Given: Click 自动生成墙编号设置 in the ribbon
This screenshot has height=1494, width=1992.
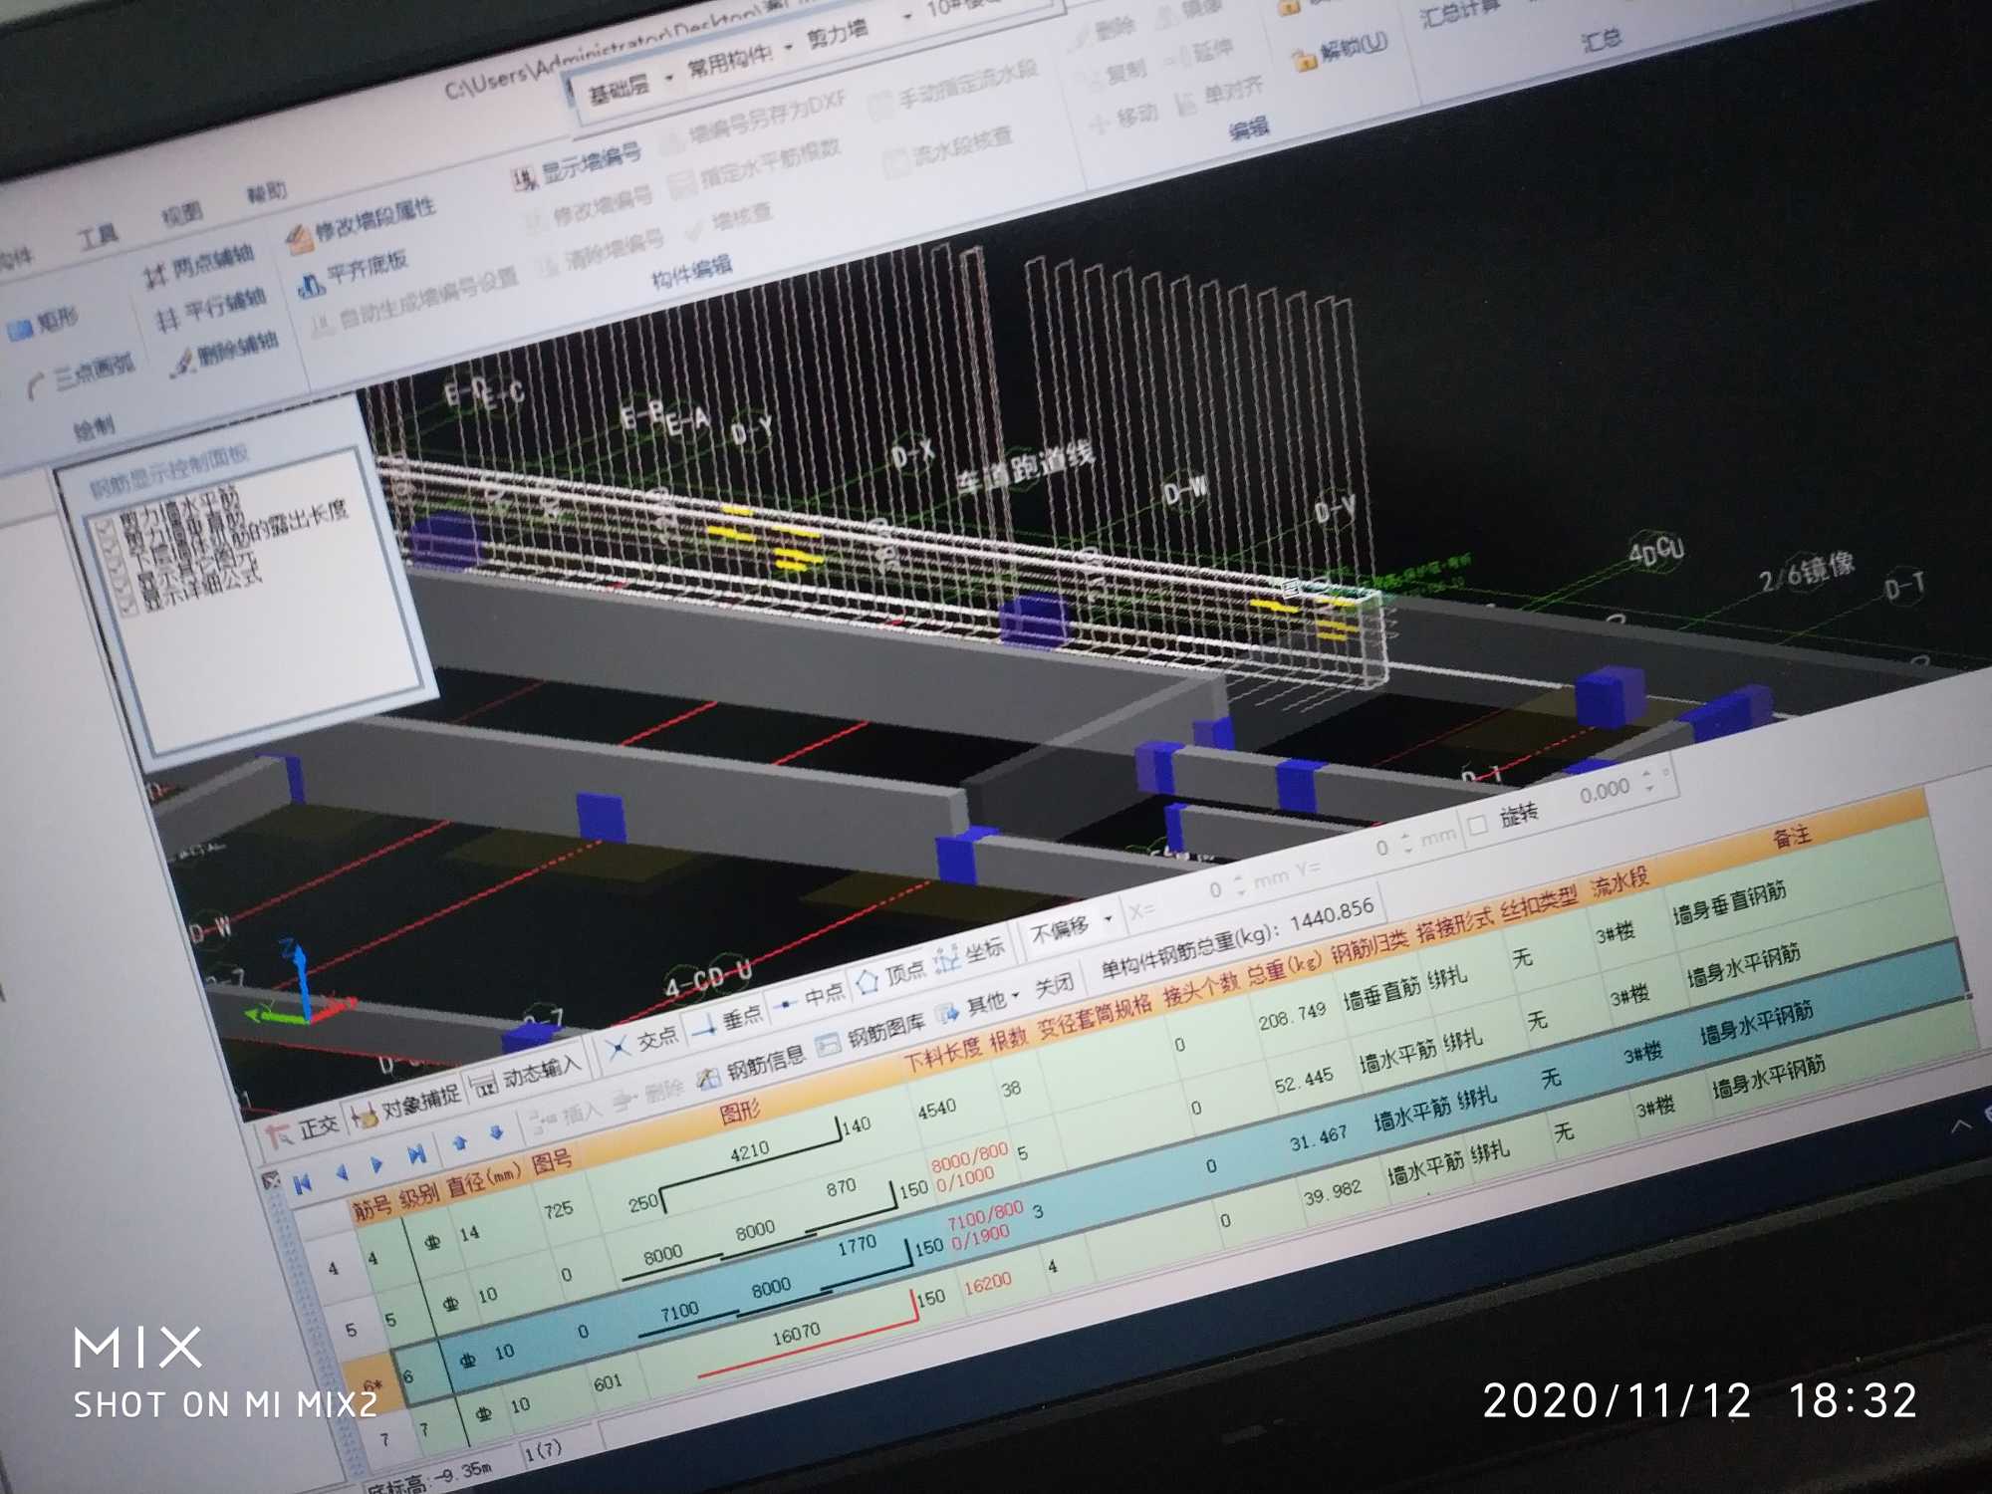Looking at the screenshot, I should coord(414,300).
